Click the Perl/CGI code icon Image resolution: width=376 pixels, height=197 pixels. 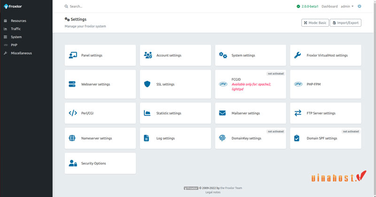coord(73,113)
